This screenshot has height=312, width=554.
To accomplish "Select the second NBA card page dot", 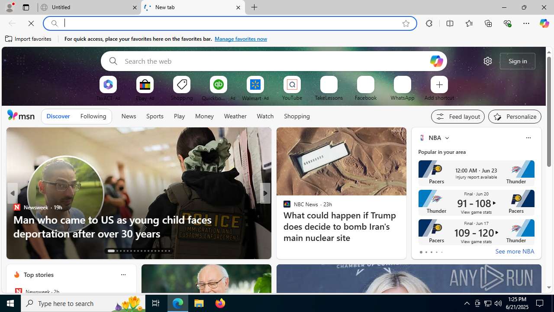I will 426,252.
